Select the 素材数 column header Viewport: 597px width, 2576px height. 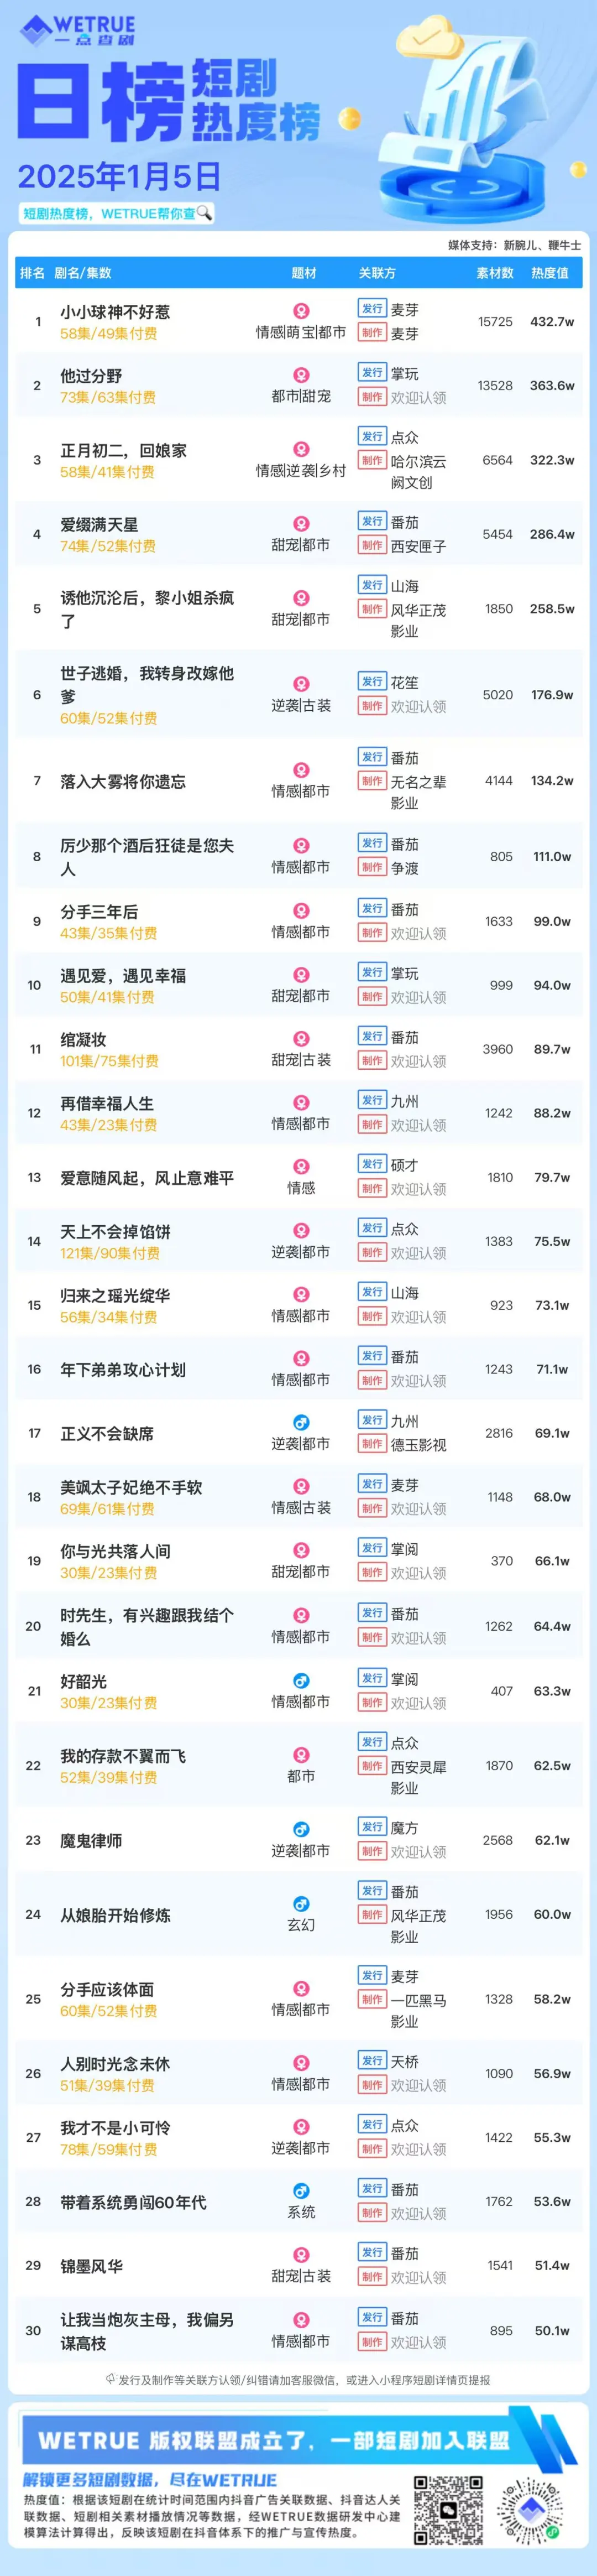tap(495, 273)
